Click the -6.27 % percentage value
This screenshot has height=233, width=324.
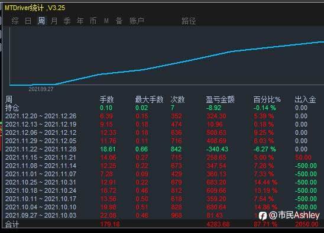[265, 149]
